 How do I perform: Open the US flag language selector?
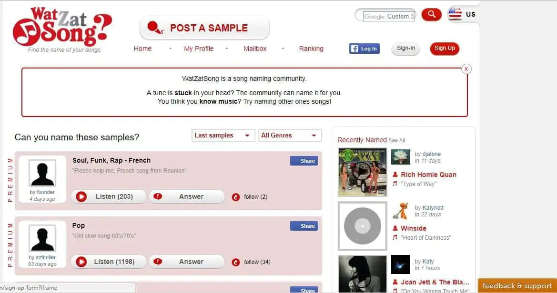[462, 15]
